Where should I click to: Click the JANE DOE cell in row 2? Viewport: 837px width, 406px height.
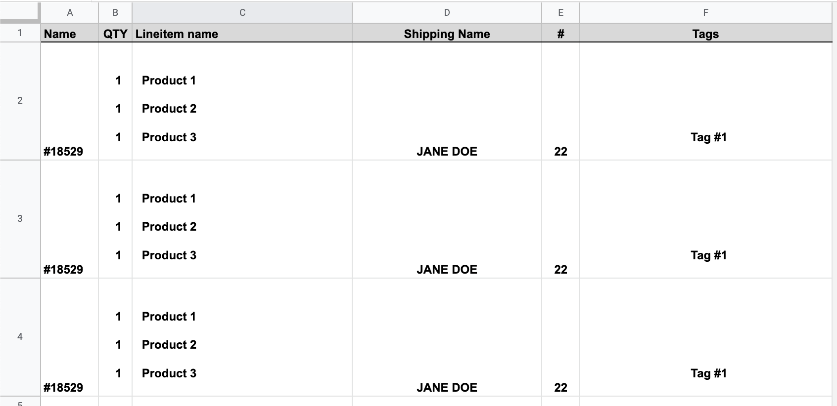coord(447,151)
